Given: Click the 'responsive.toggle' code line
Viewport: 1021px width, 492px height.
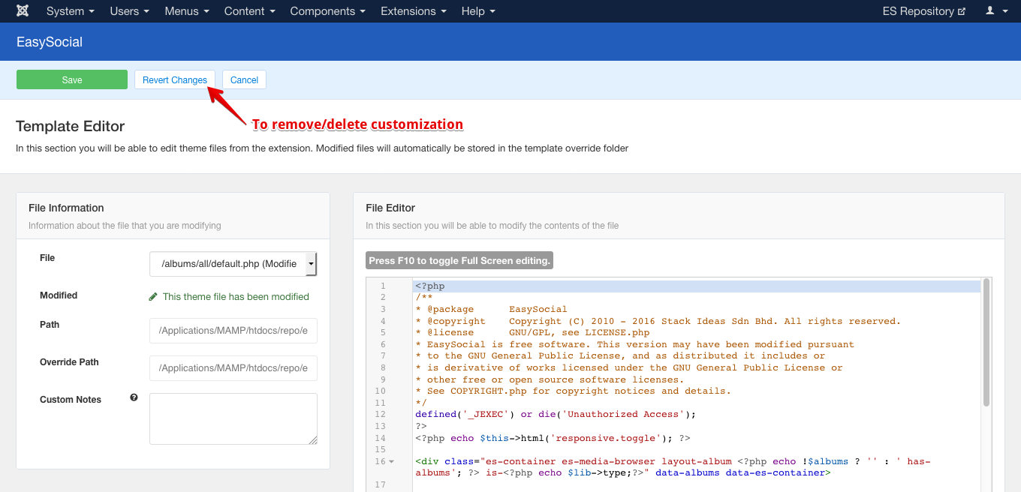Looking at the screenshot, I should click(553, 438).
